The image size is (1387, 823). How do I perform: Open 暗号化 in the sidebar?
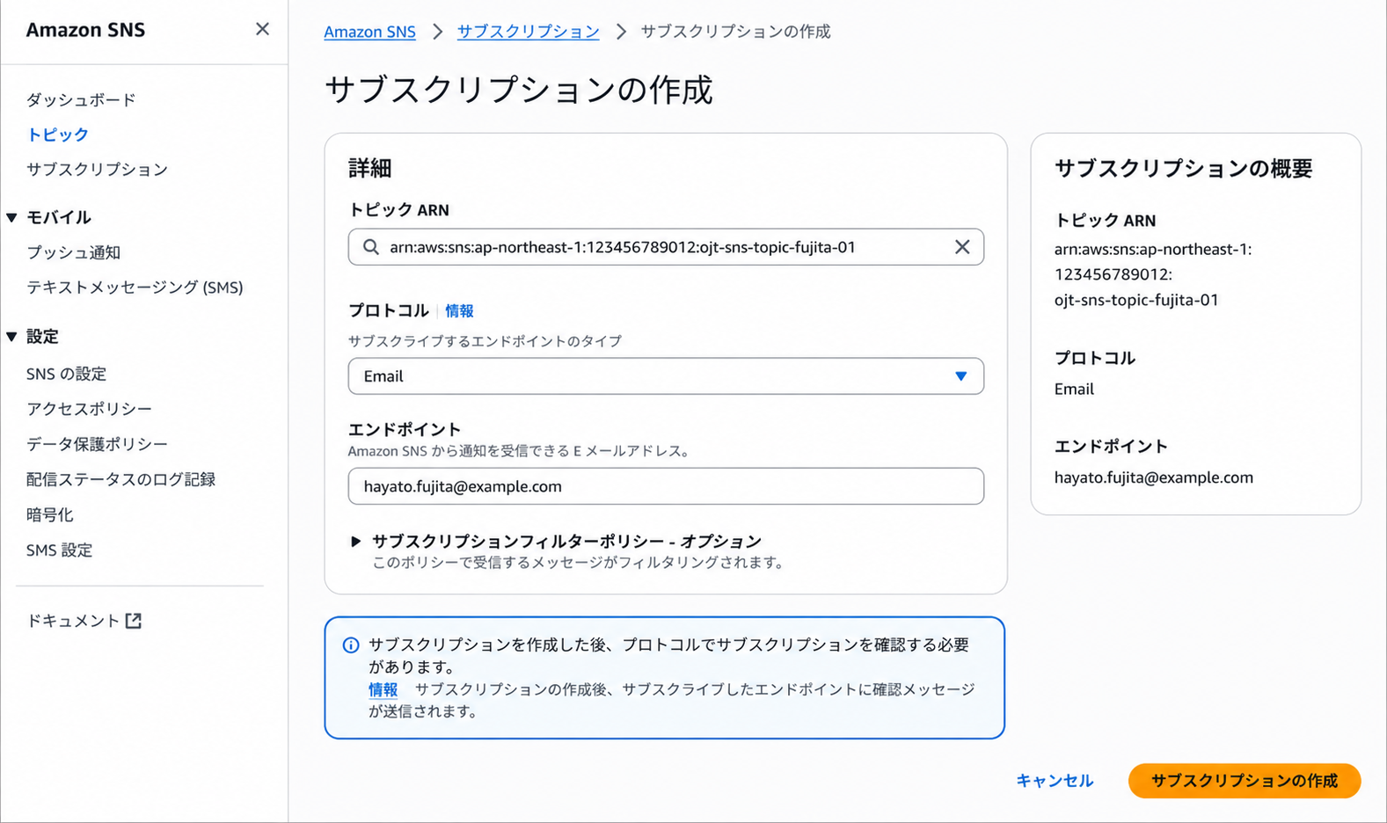coord(50,514)
